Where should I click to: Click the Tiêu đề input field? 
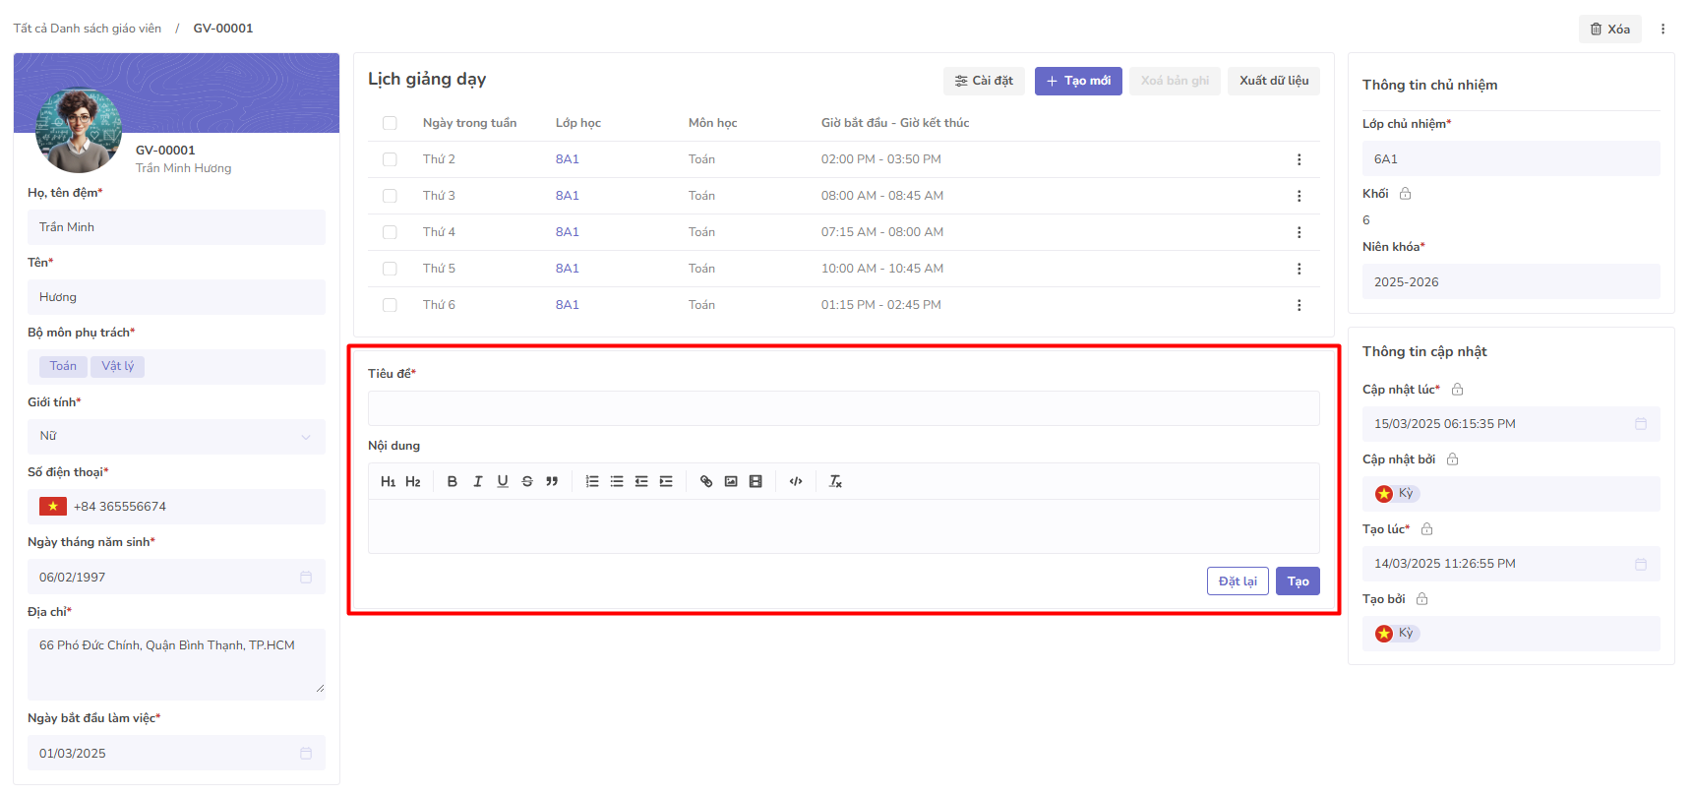tap(843, 408)
